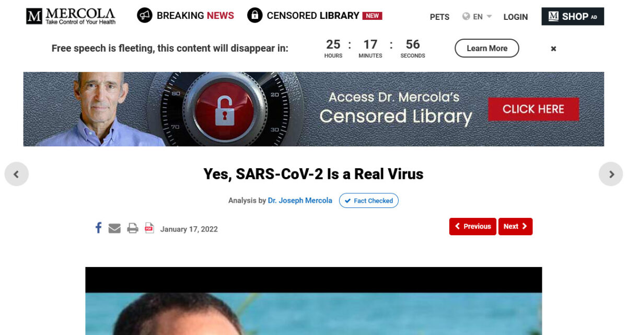Click the Mercola logo to go home
This screenshot has height=335, width=627.
pyautogui.click(x=71, y=16)
